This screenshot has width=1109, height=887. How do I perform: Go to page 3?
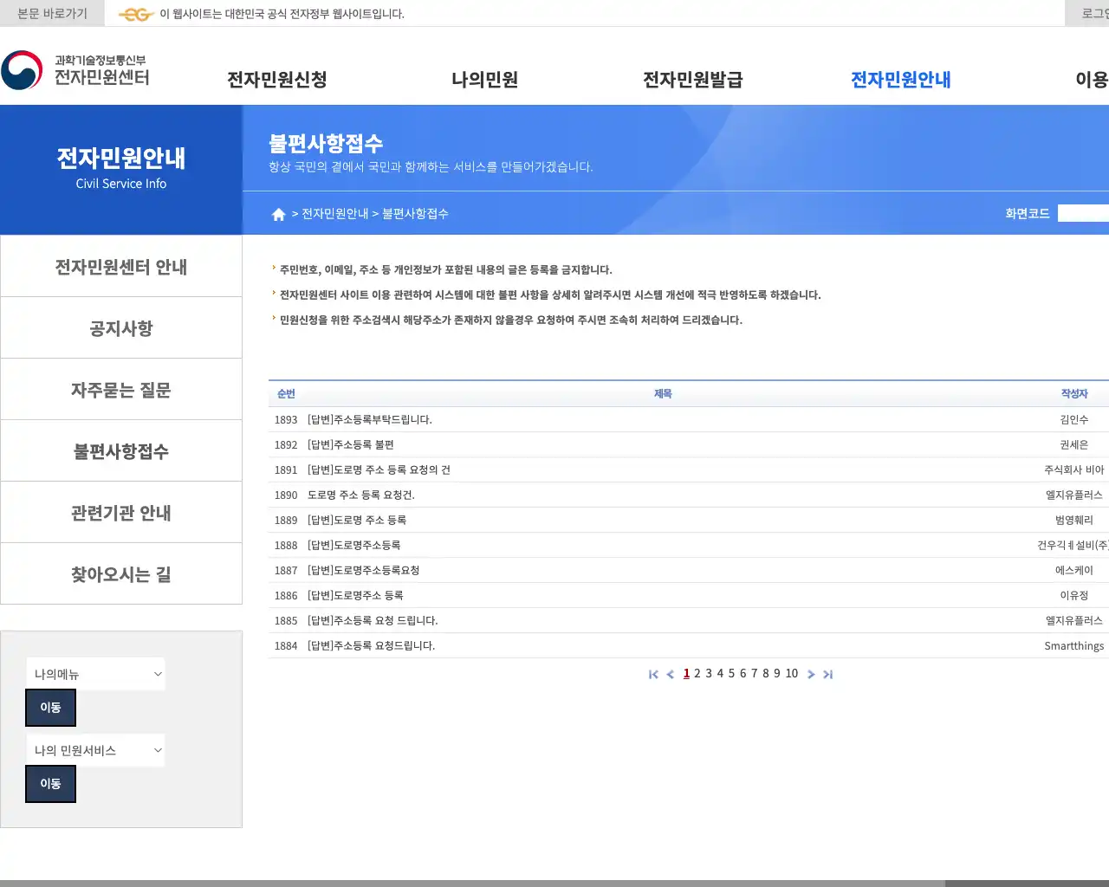[x=709, y=673]
